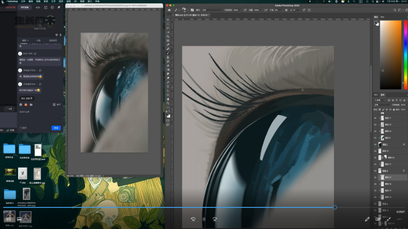Select the Move tool in Photoshop's toolbar
408x229 pixels.
[168, 20]
